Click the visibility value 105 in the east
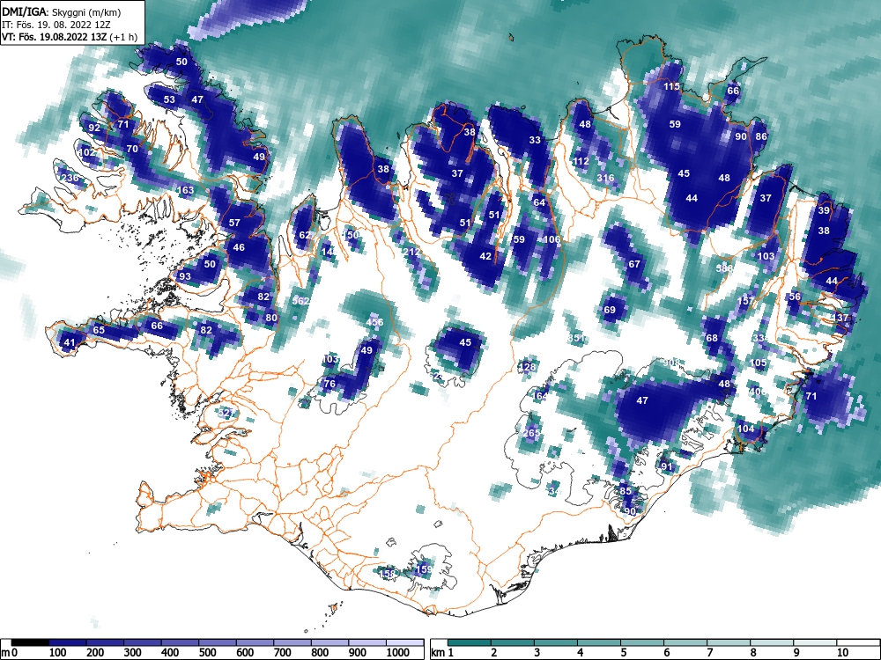 click(x=759, y=363)
